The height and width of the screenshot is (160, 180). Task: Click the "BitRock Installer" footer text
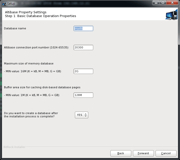(x=15, y=147)
